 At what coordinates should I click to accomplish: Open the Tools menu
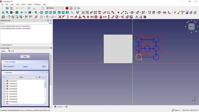tap(17, 4)
